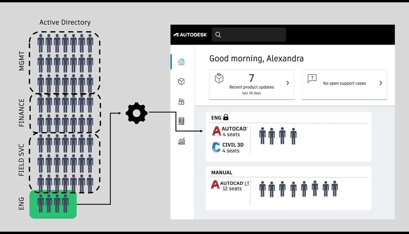Expand Recent product updates via its chevron
This screenshot has width=409, height=234.
(x=288, y=83)
